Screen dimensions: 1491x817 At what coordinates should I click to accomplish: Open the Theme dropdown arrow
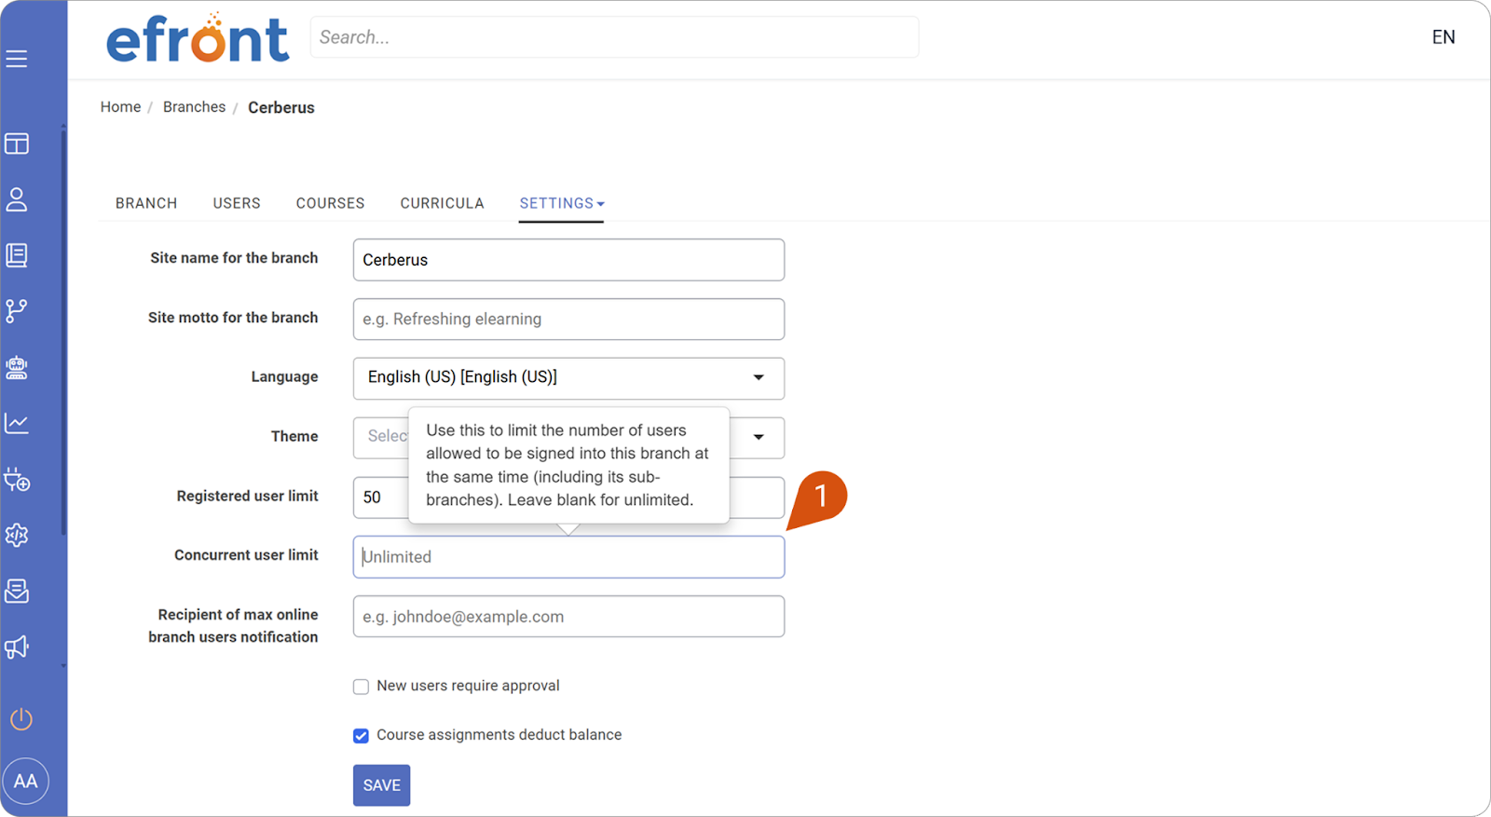759,437
